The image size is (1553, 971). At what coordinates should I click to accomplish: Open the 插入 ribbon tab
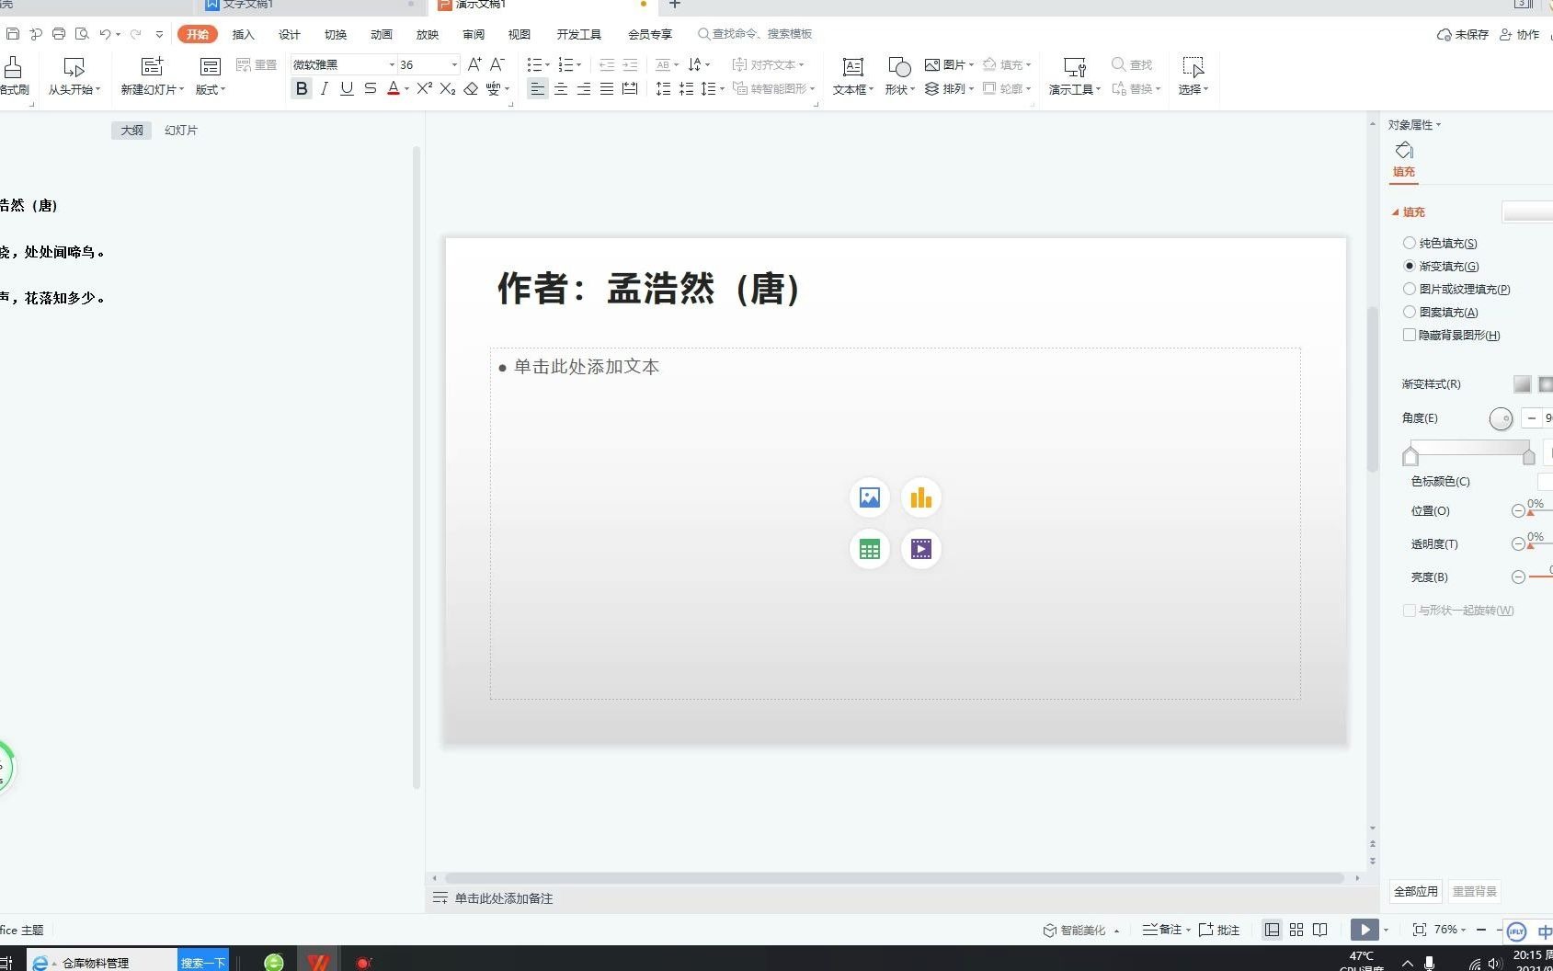point(243,34)
